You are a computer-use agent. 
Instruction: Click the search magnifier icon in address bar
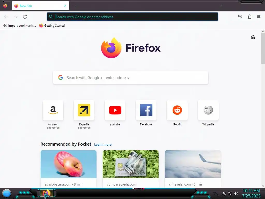[51, 17]
